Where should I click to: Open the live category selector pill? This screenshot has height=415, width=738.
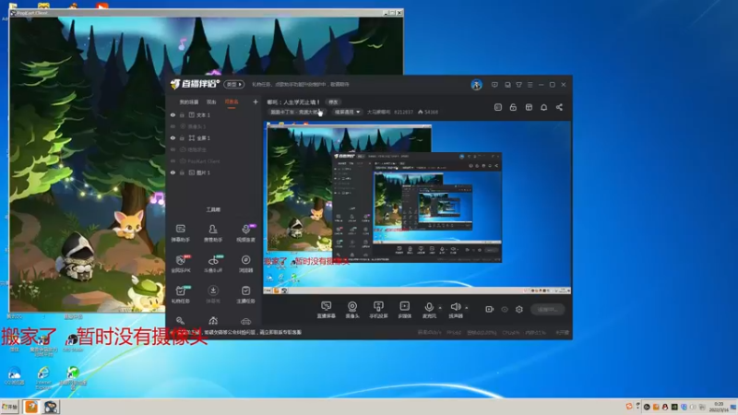click(296, 112)
